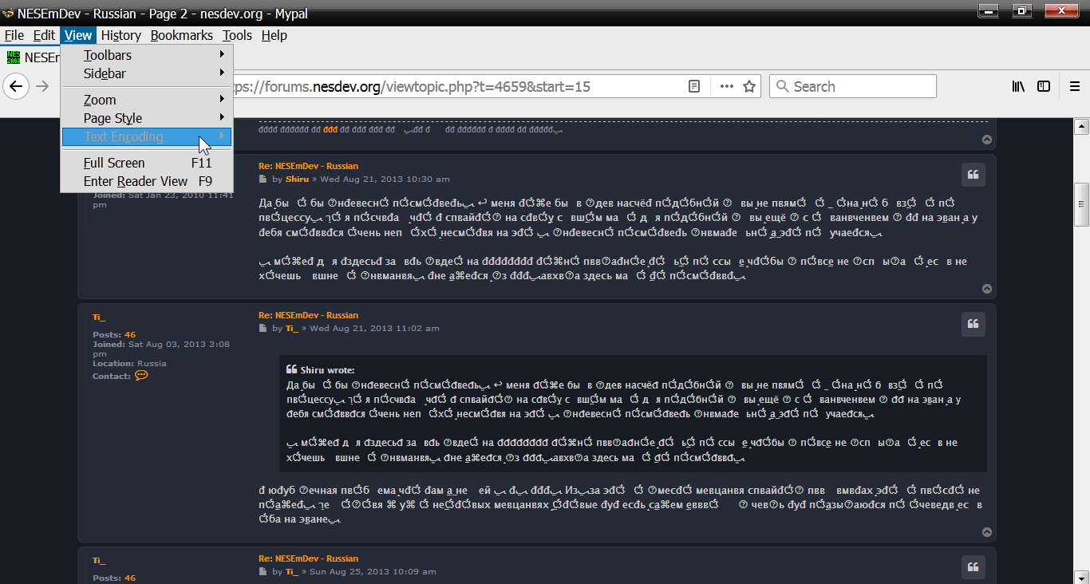1090x584 pixels.
Task: Click Ti_ author link by Aug 25 date
Action: coord(292,571)
